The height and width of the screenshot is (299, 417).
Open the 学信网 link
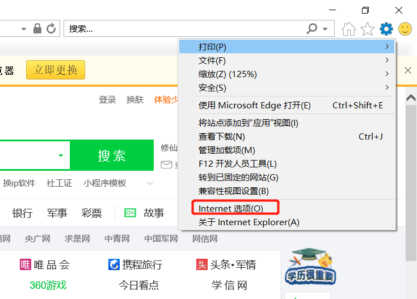[229, 285]
